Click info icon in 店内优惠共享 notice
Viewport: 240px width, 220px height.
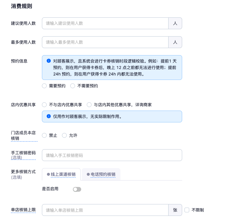(x=49, y=116)
